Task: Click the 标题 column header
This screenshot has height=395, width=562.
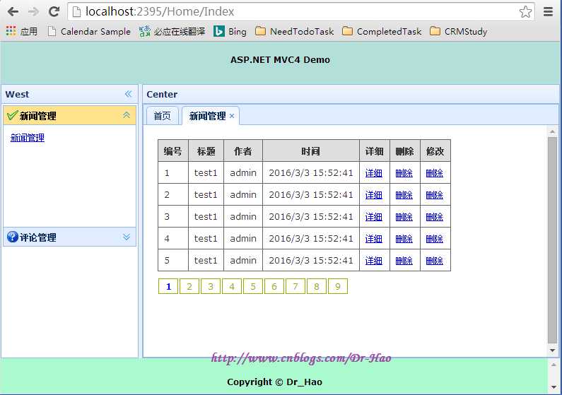Action: pyautogui.click(x=206, y=151)
